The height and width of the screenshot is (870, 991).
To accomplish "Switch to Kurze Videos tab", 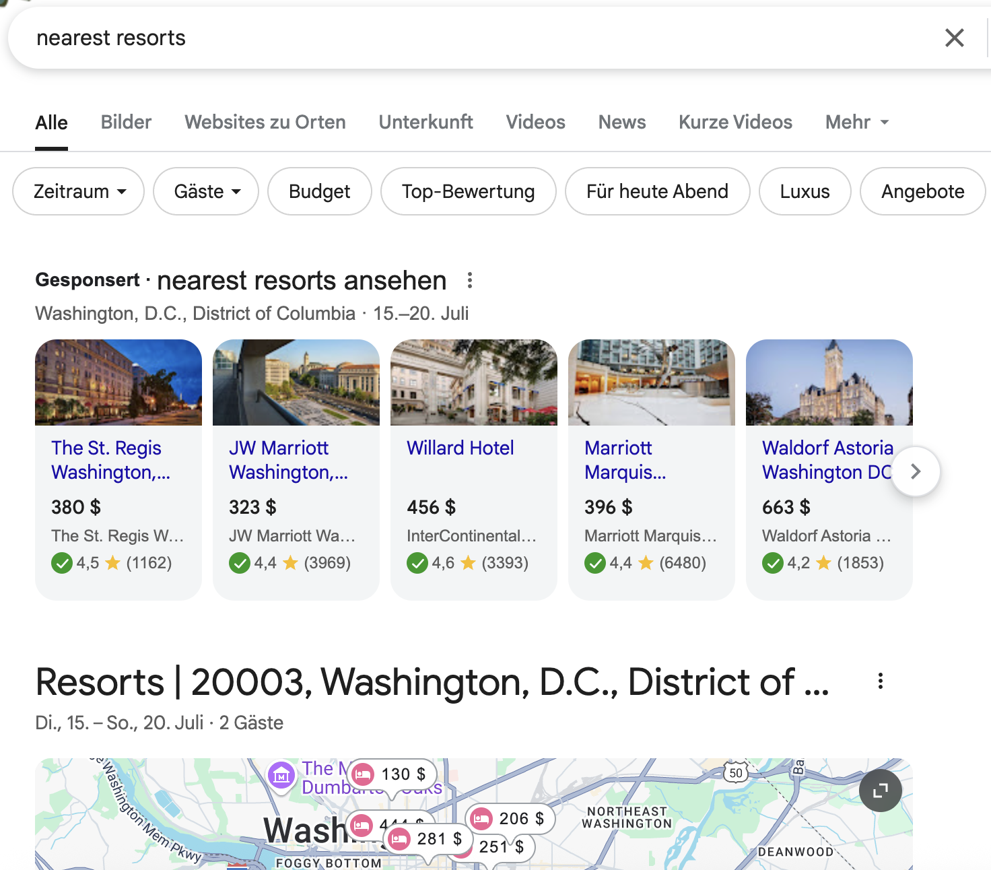I will click(x=735, y=122).
